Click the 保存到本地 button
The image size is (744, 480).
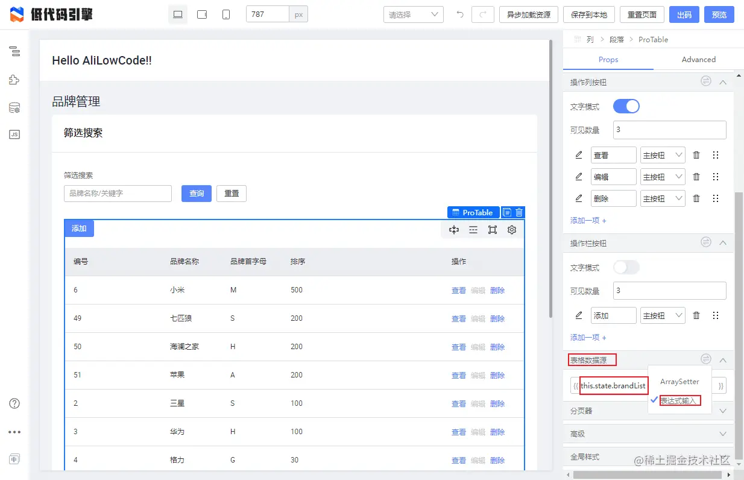click(589, 14)
